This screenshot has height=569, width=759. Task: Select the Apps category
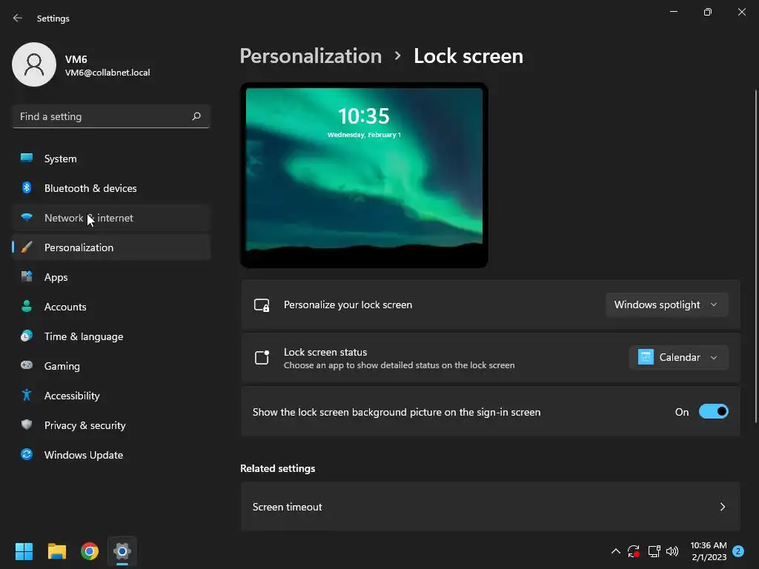click(x=111, y=277)
